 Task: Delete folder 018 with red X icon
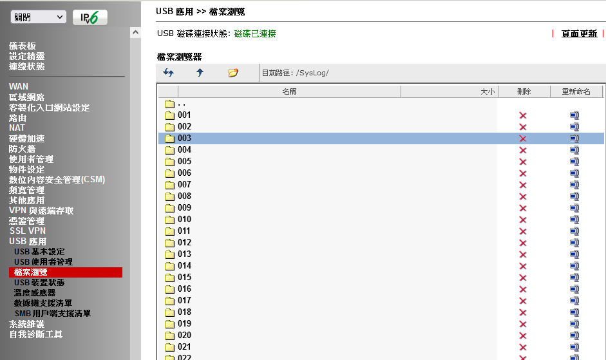click(x=523, y=312)
